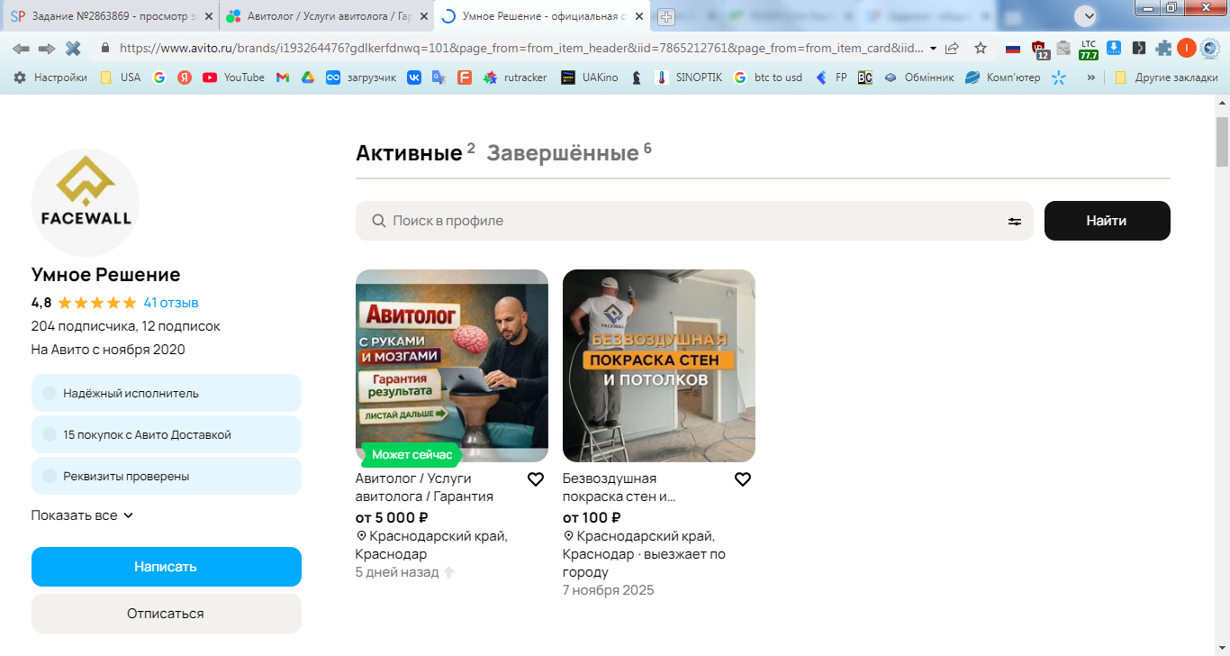
Task: Open rutracker bookmark
Action: [515, 77]
